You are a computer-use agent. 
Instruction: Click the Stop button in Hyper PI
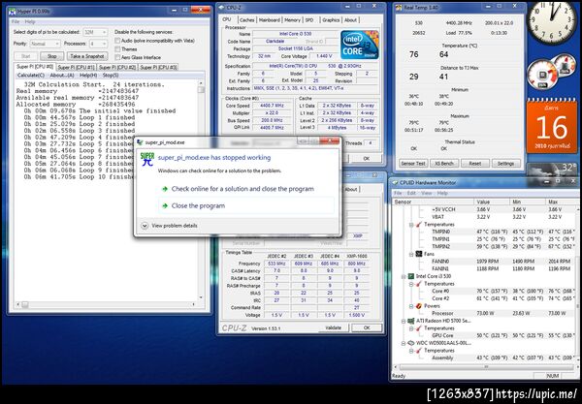coord(52,56)
